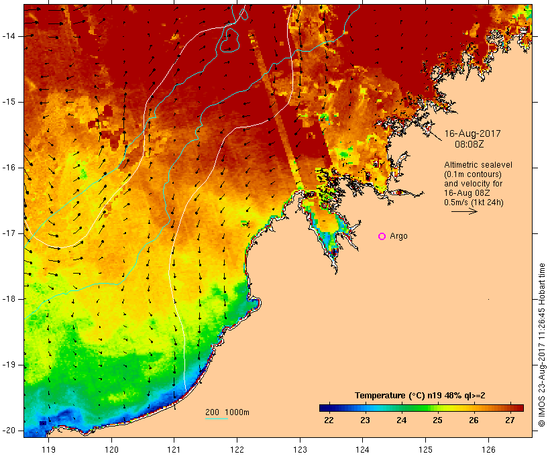Click the longitude label '126'
Image resolution: width=550 pixels, height=456 pixels.
[488, 449]
